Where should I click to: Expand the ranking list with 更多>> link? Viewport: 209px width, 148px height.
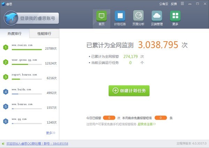[x=51, y=133]
